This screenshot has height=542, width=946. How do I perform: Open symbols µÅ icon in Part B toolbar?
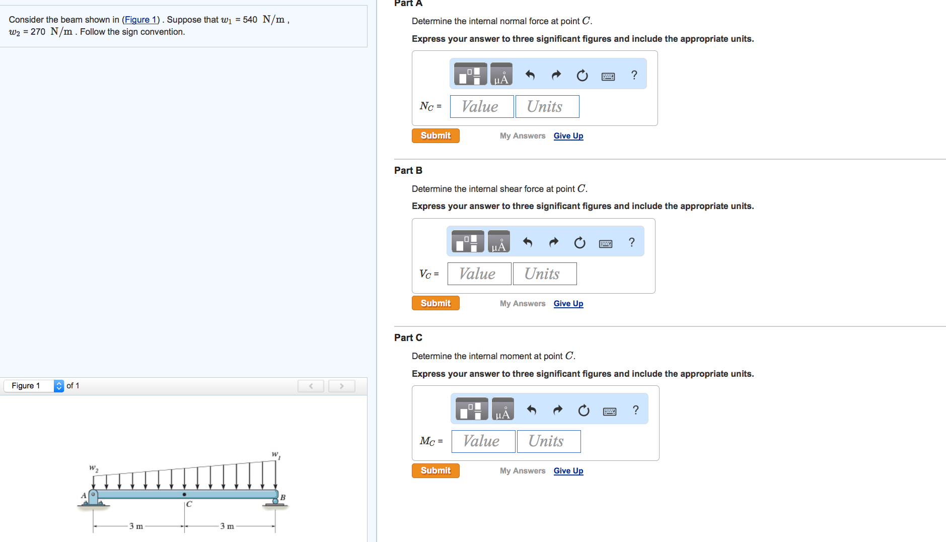(498, 241)
